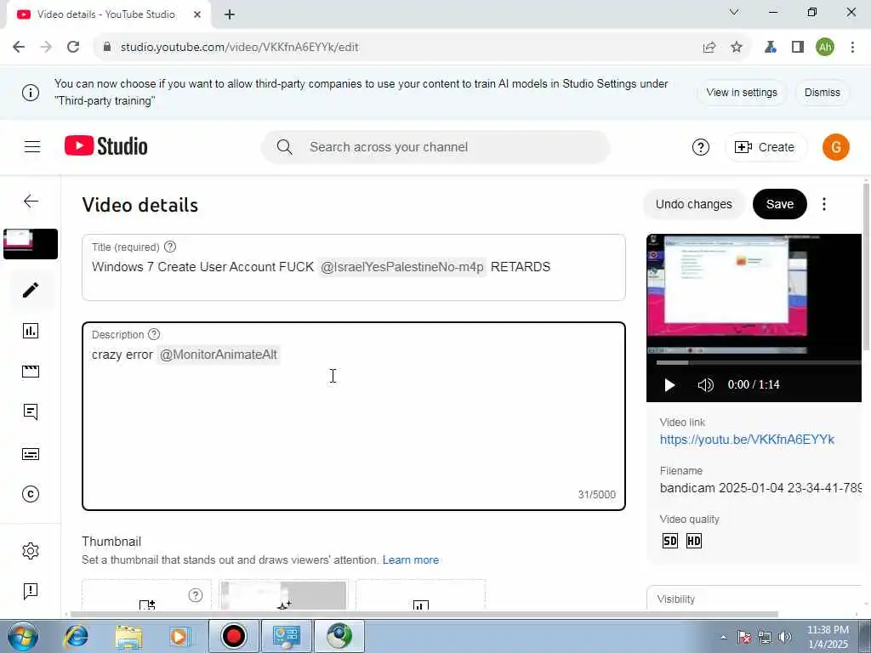The image size is (871, 653).
Task: Open Studio Settings gear icon
Action: point(31,551)
